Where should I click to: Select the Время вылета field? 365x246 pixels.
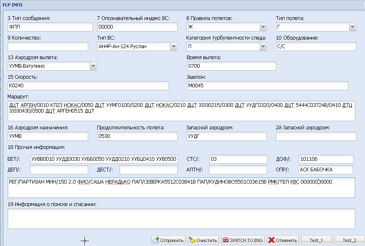[x=231, y=66]
